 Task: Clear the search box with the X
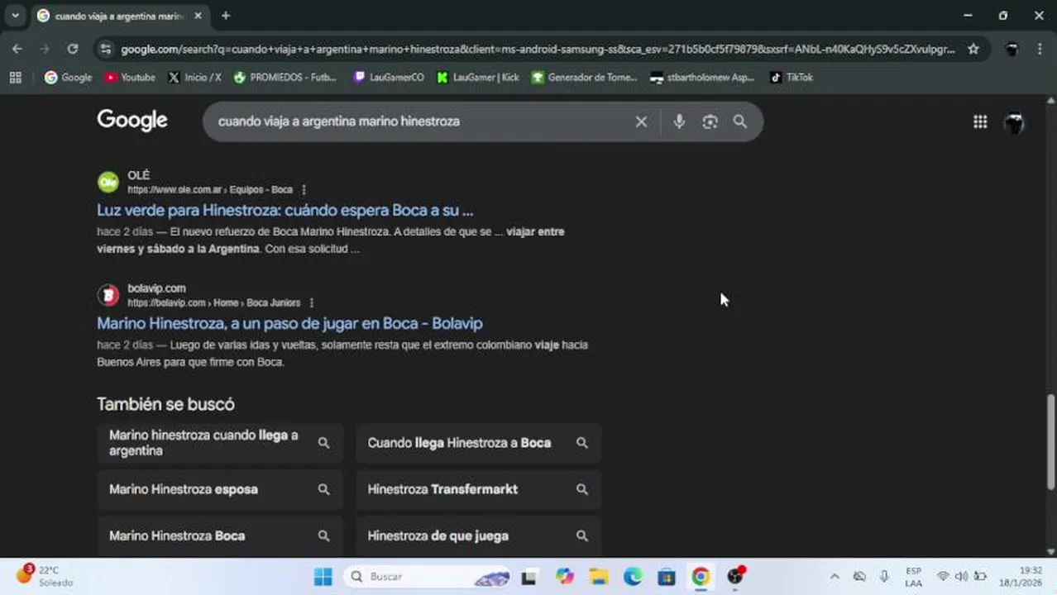pos(641,121)
